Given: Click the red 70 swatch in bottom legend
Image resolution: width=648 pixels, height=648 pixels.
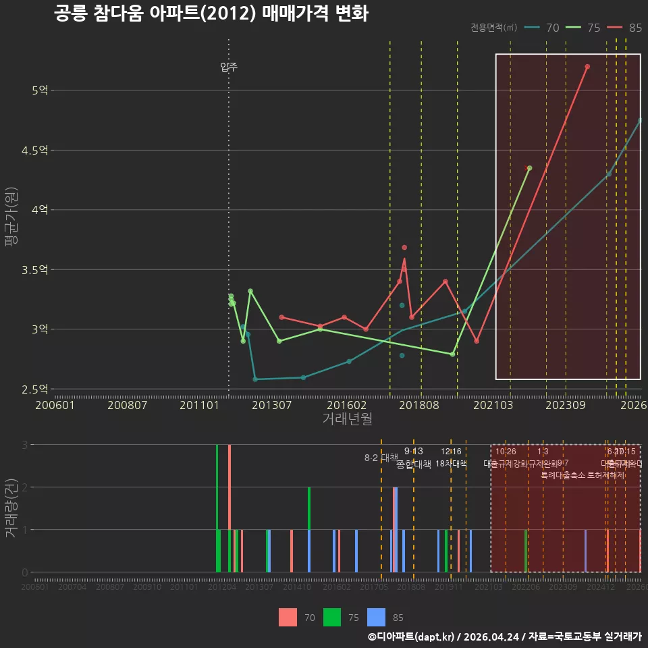Looking at the screenshot, I should (288, 618).
